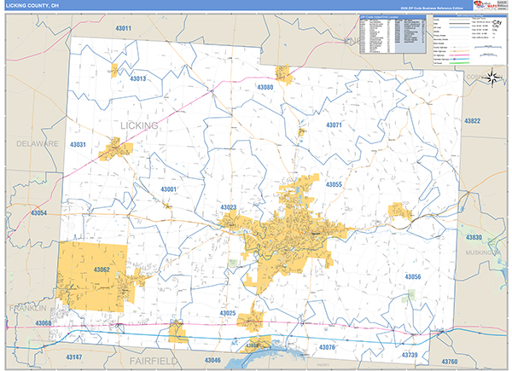The height and width of the screenshot is (371, 512).
Task: Click ZIP code label 43080
Action: click(265, 87)
